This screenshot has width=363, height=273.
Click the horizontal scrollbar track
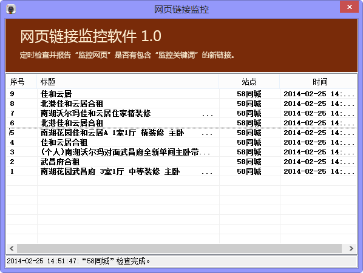(180, 248)
